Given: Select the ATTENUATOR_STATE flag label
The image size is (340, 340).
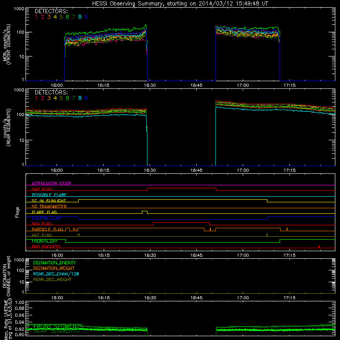Looking at the screenshot, I should 51,184.
